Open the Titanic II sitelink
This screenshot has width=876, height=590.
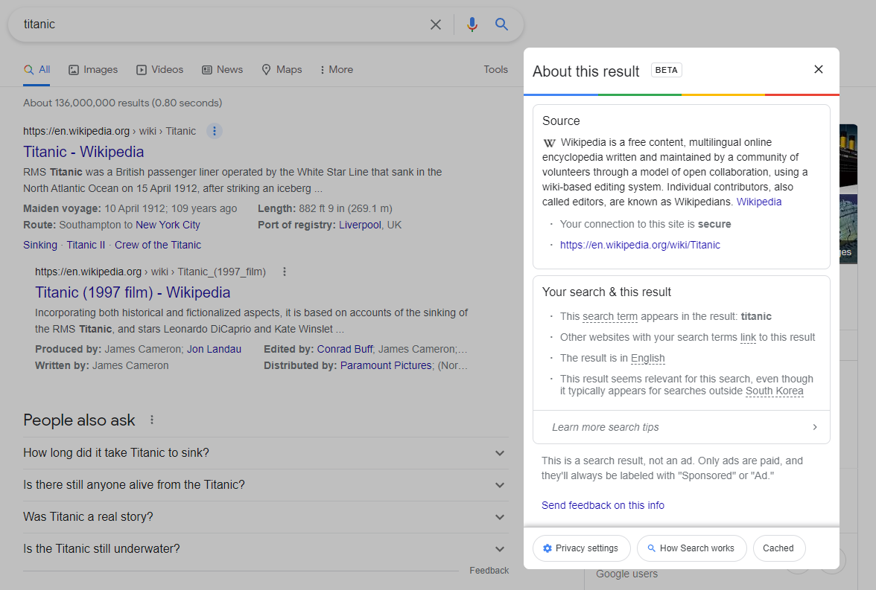coord(86,245)
